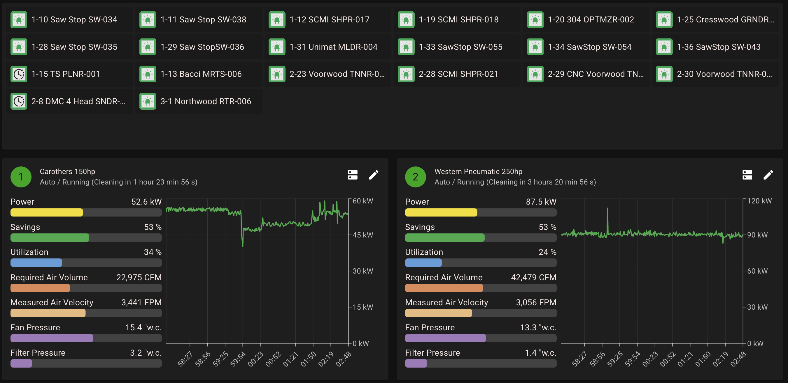The image size is (788, 383).
Task: Select the 3-1 Northwood RTR-006 label
Action: tap(206, 101)
